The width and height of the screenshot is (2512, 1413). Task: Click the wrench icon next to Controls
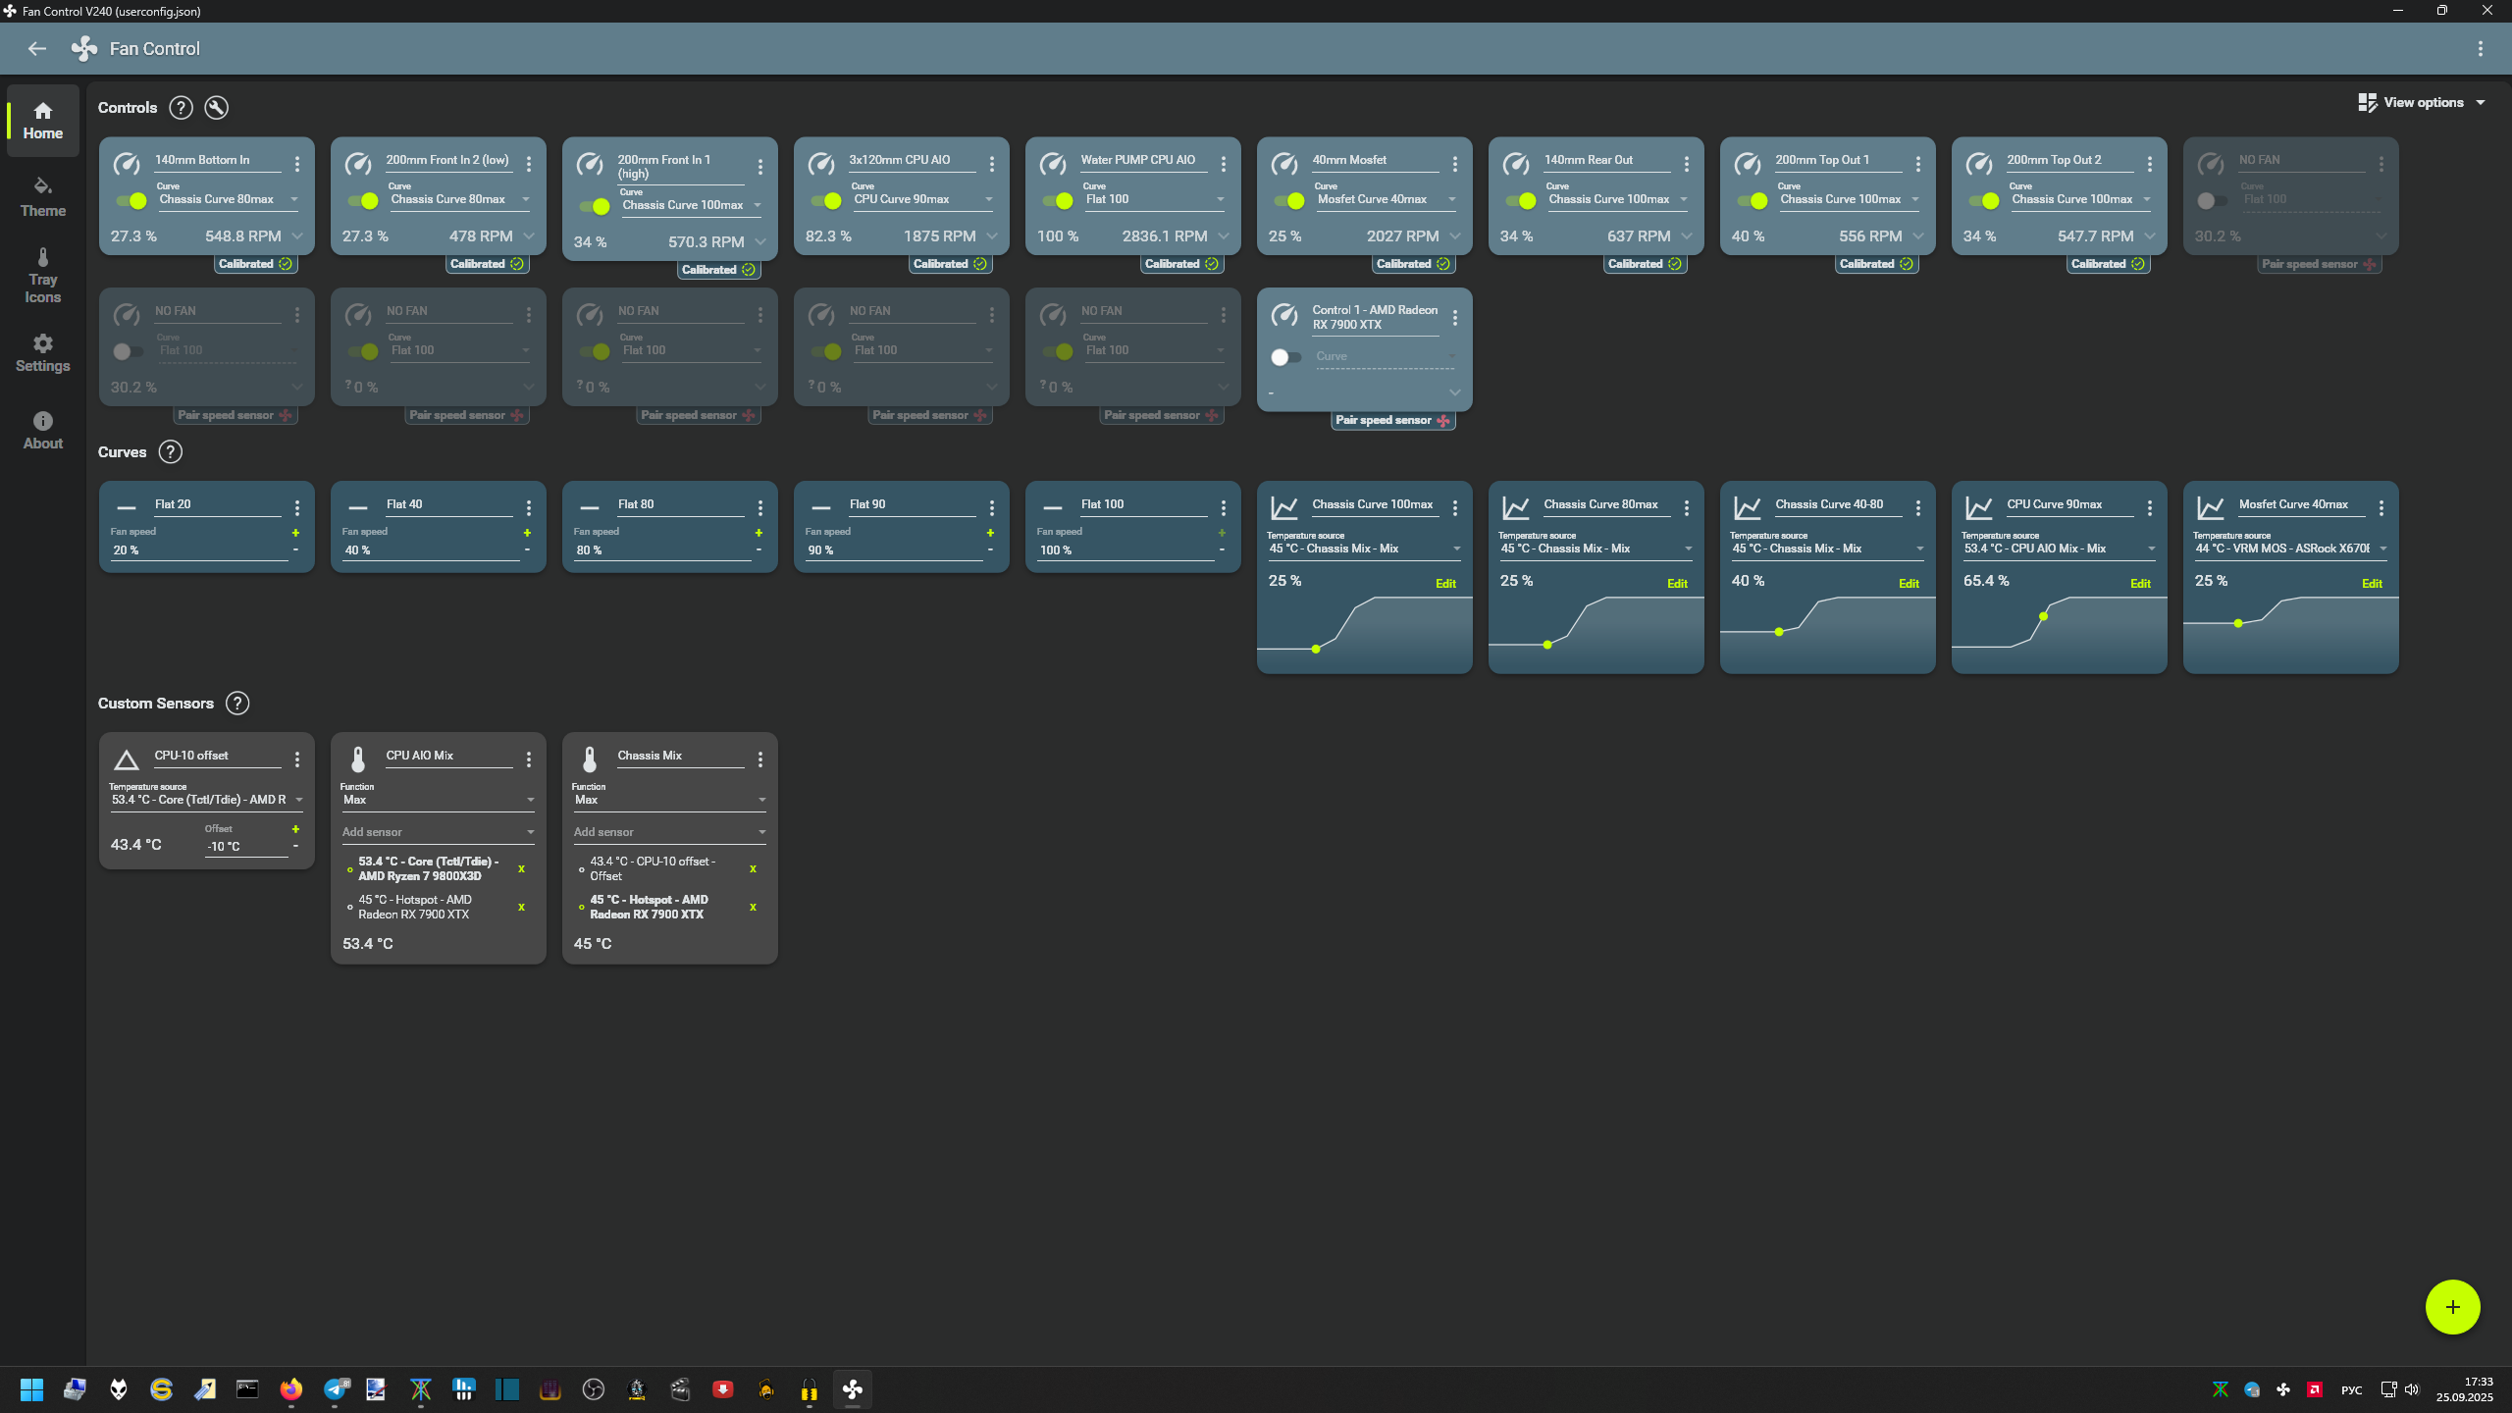[x=216, y=108]
